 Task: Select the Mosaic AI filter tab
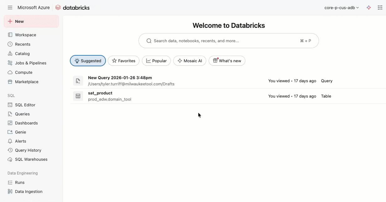tap(190, 61)
